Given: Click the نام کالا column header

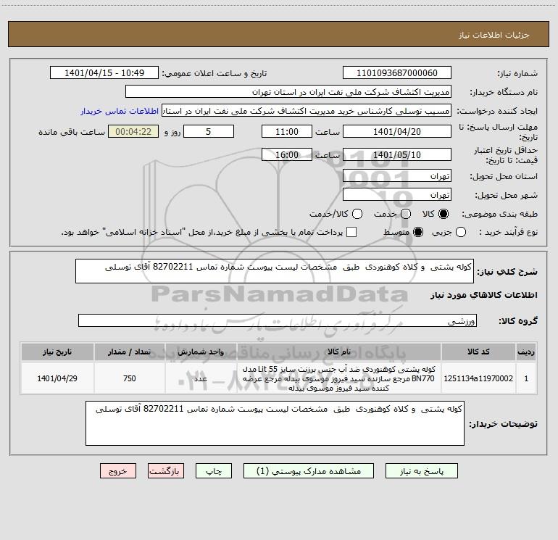Looking at the screenshot, I should [339, 352].
